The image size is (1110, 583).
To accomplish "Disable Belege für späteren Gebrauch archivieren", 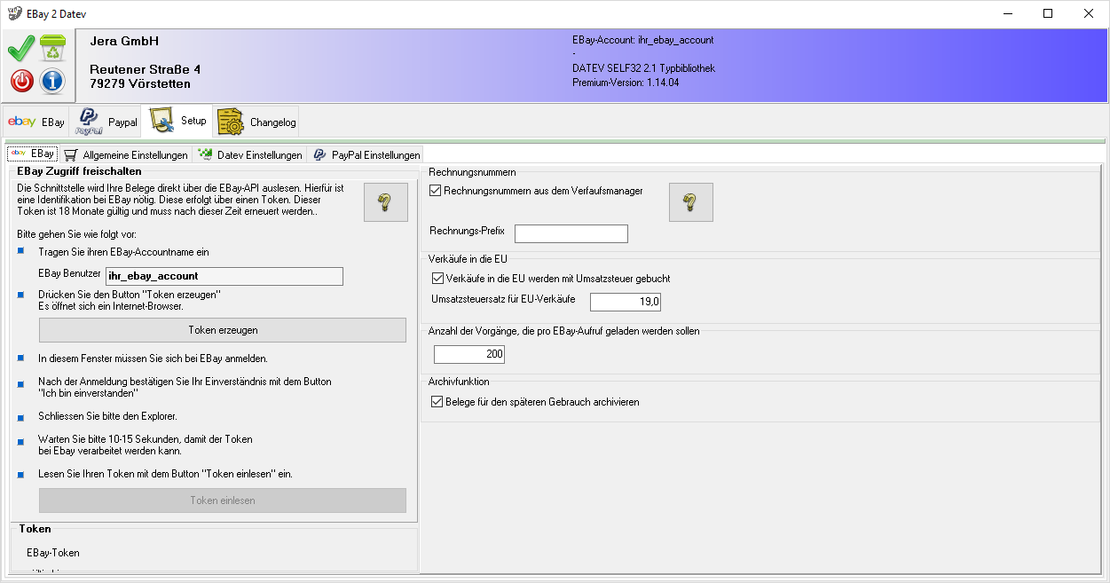I will [x=436, y=402].
